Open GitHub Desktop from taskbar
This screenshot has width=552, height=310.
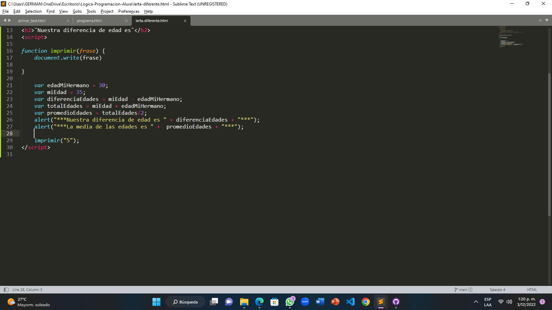click(396, 302)
